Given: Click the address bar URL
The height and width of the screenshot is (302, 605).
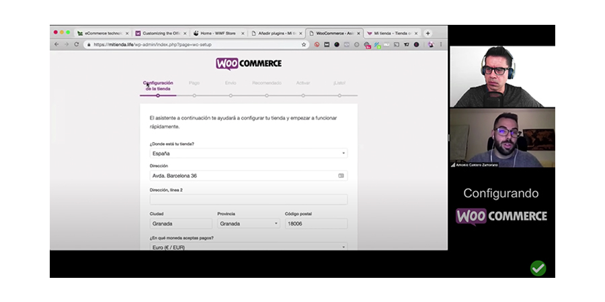Looking at the screenshot, I should click(153, 45).
